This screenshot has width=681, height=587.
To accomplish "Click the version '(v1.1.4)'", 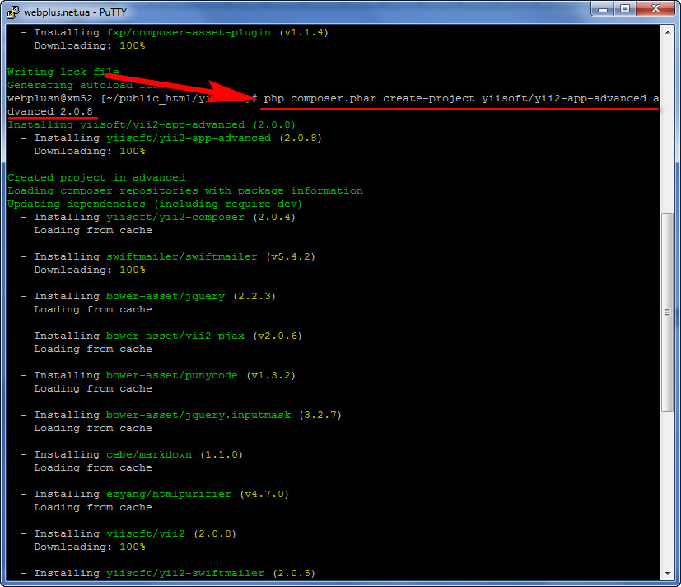I will tap(304, 33).
